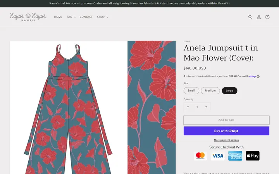Open the jumpsuit product image
The image size is (279, 174).
(x=69, y=107)
